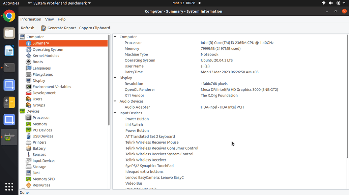Open the Information menu
The image size is (349, 195).
tap(31, 19)
